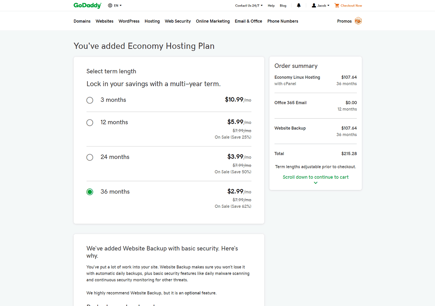This screenshot has width=435, height=306.
Task: Click the $5.99/mo price
Action: 239,122
